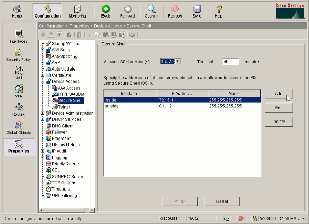Click the Copy toolbar icon

pyautogui.click(x=97, y=35)
